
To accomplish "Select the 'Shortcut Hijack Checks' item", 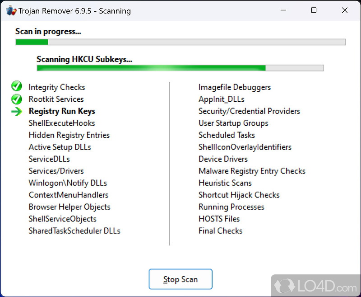I will (x=239, y=195).
